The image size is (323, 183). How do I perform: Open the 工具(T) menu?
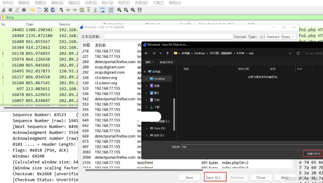pos(158,3)
